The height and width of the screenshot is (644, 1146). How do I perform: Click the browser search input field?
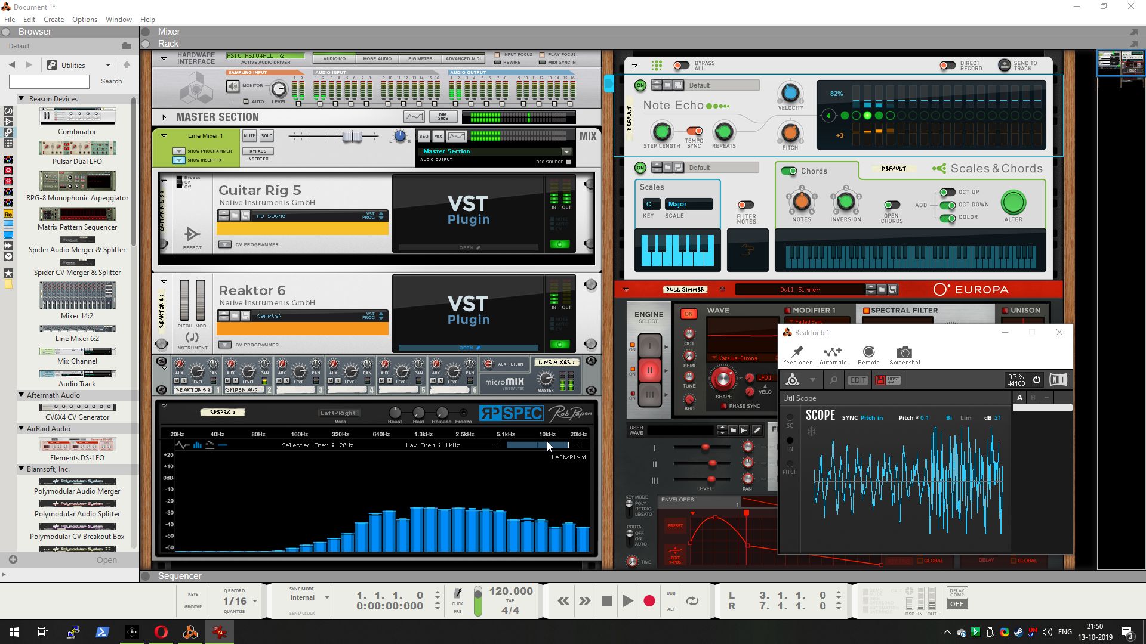[x=49, y=82]
